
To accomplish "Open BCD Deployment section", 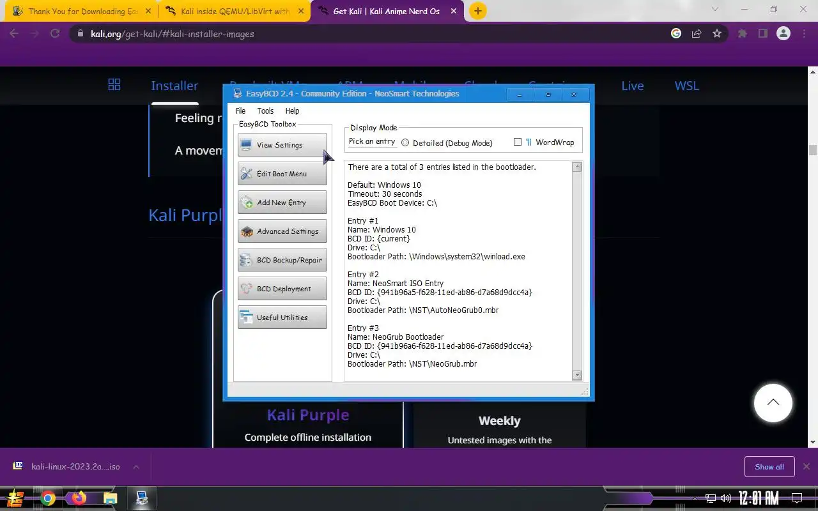I will coord(282,289).
